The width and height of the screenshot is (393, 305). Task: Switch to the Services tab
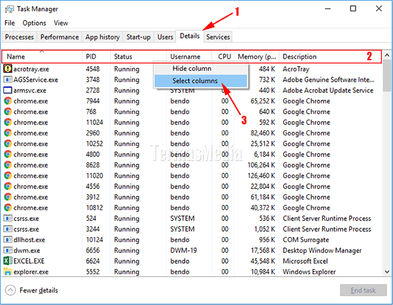(x=218, y=37)
